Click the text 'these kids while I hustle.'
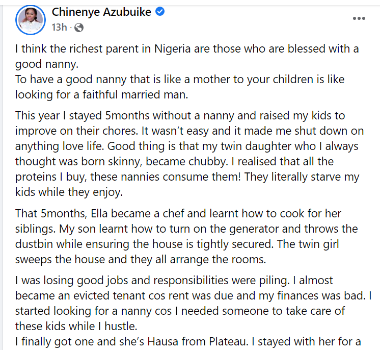This screenshot has width=380, height=350. point(76,327)
